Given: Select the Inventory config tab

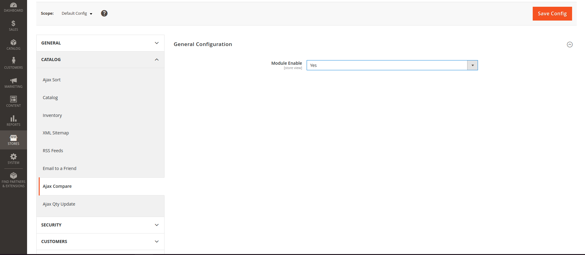Looking at the screenshot, I should (x=101, y=115).
